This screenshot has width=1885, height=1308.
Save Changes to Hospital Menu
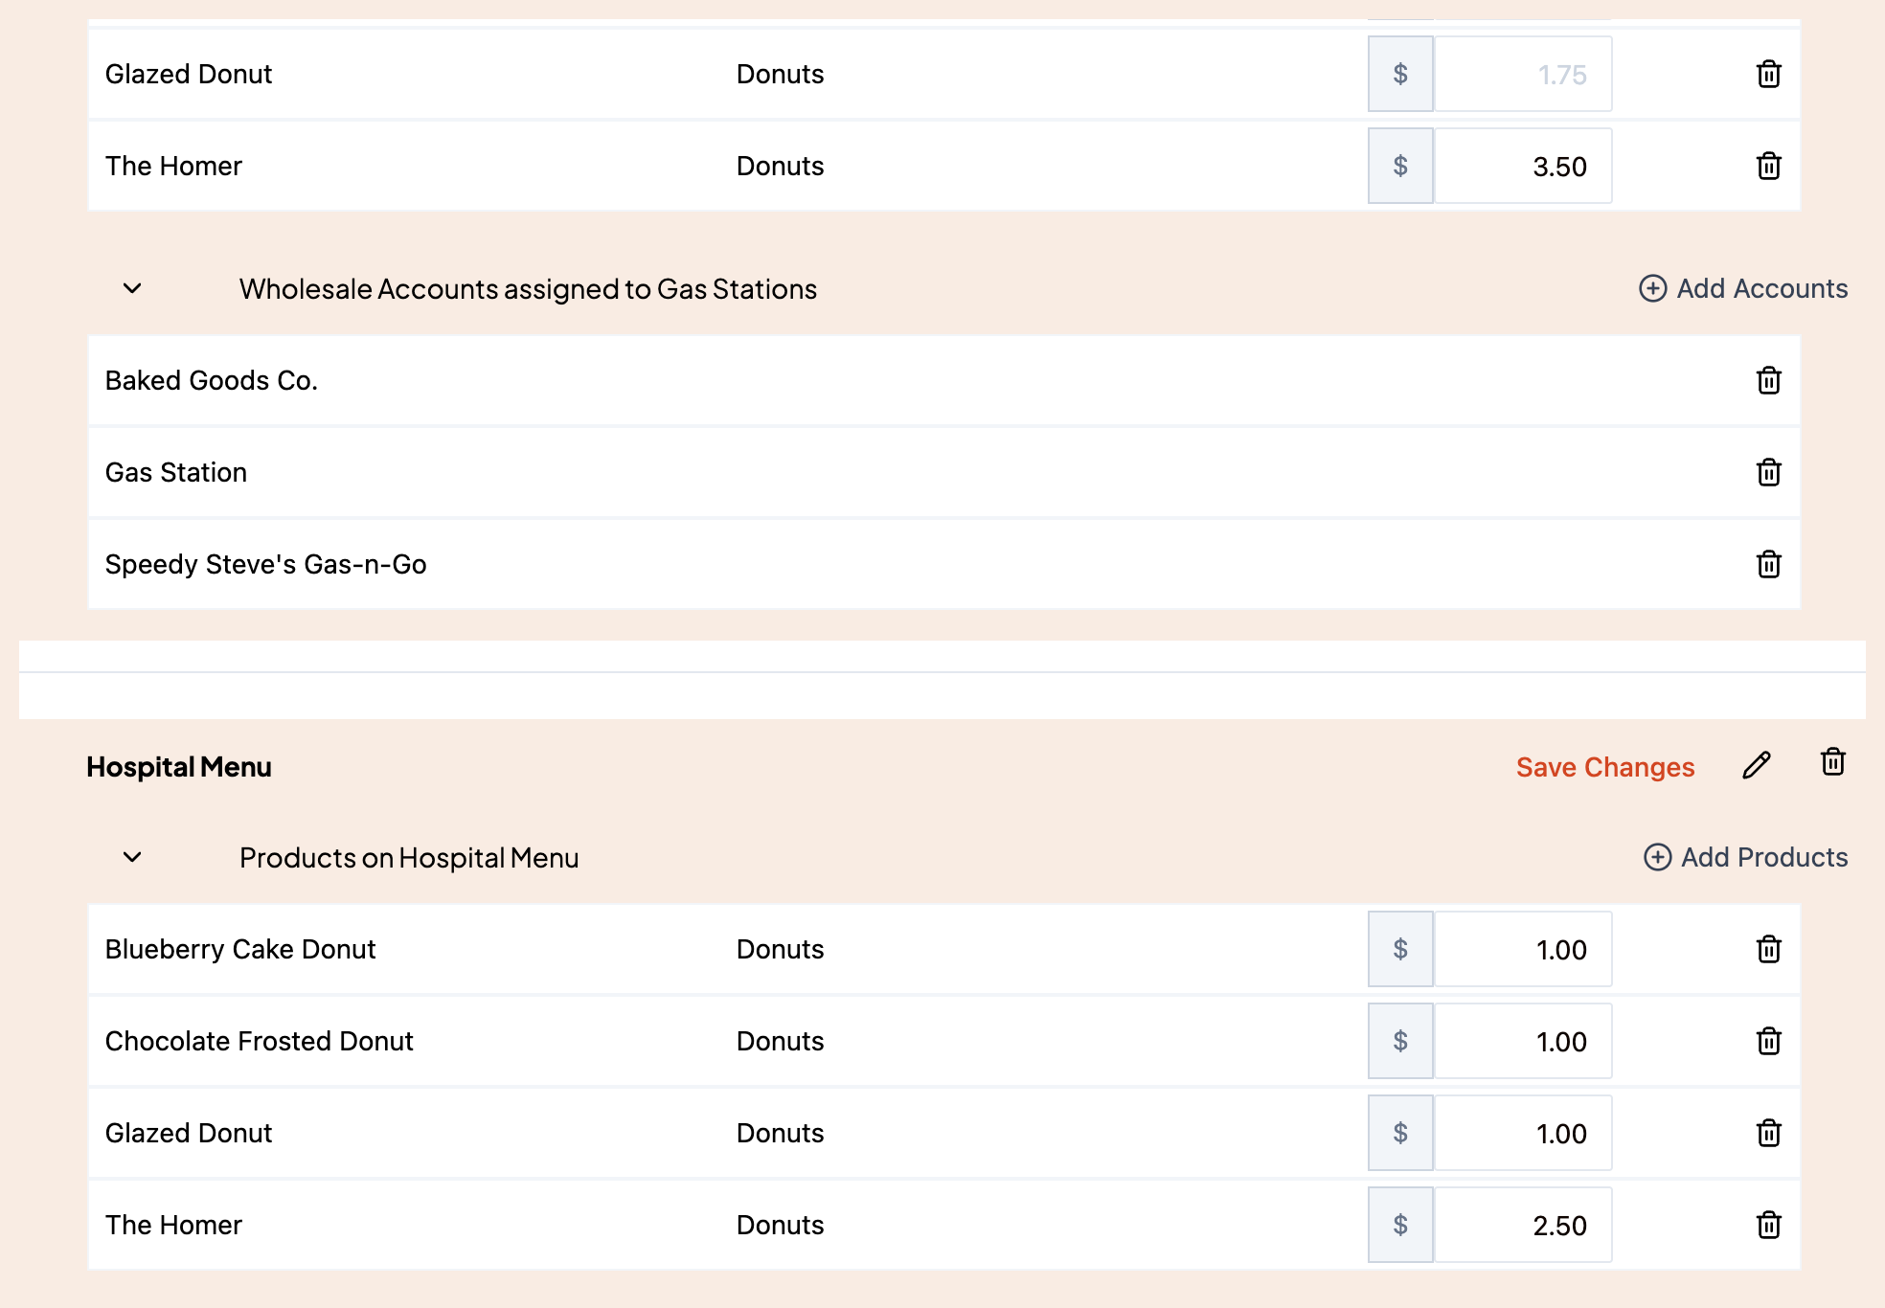coord(1605,767)
